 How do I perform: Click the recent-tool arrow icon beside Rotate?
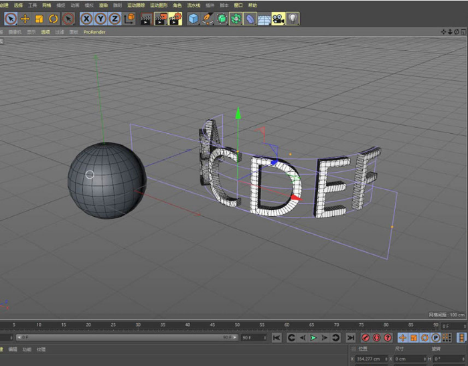pyautogui.click(x=68, y=19)
